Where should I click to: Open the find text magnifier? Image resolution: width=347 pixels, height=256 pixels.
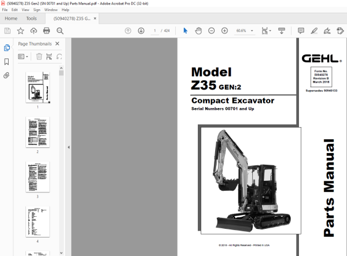(60, 31)
